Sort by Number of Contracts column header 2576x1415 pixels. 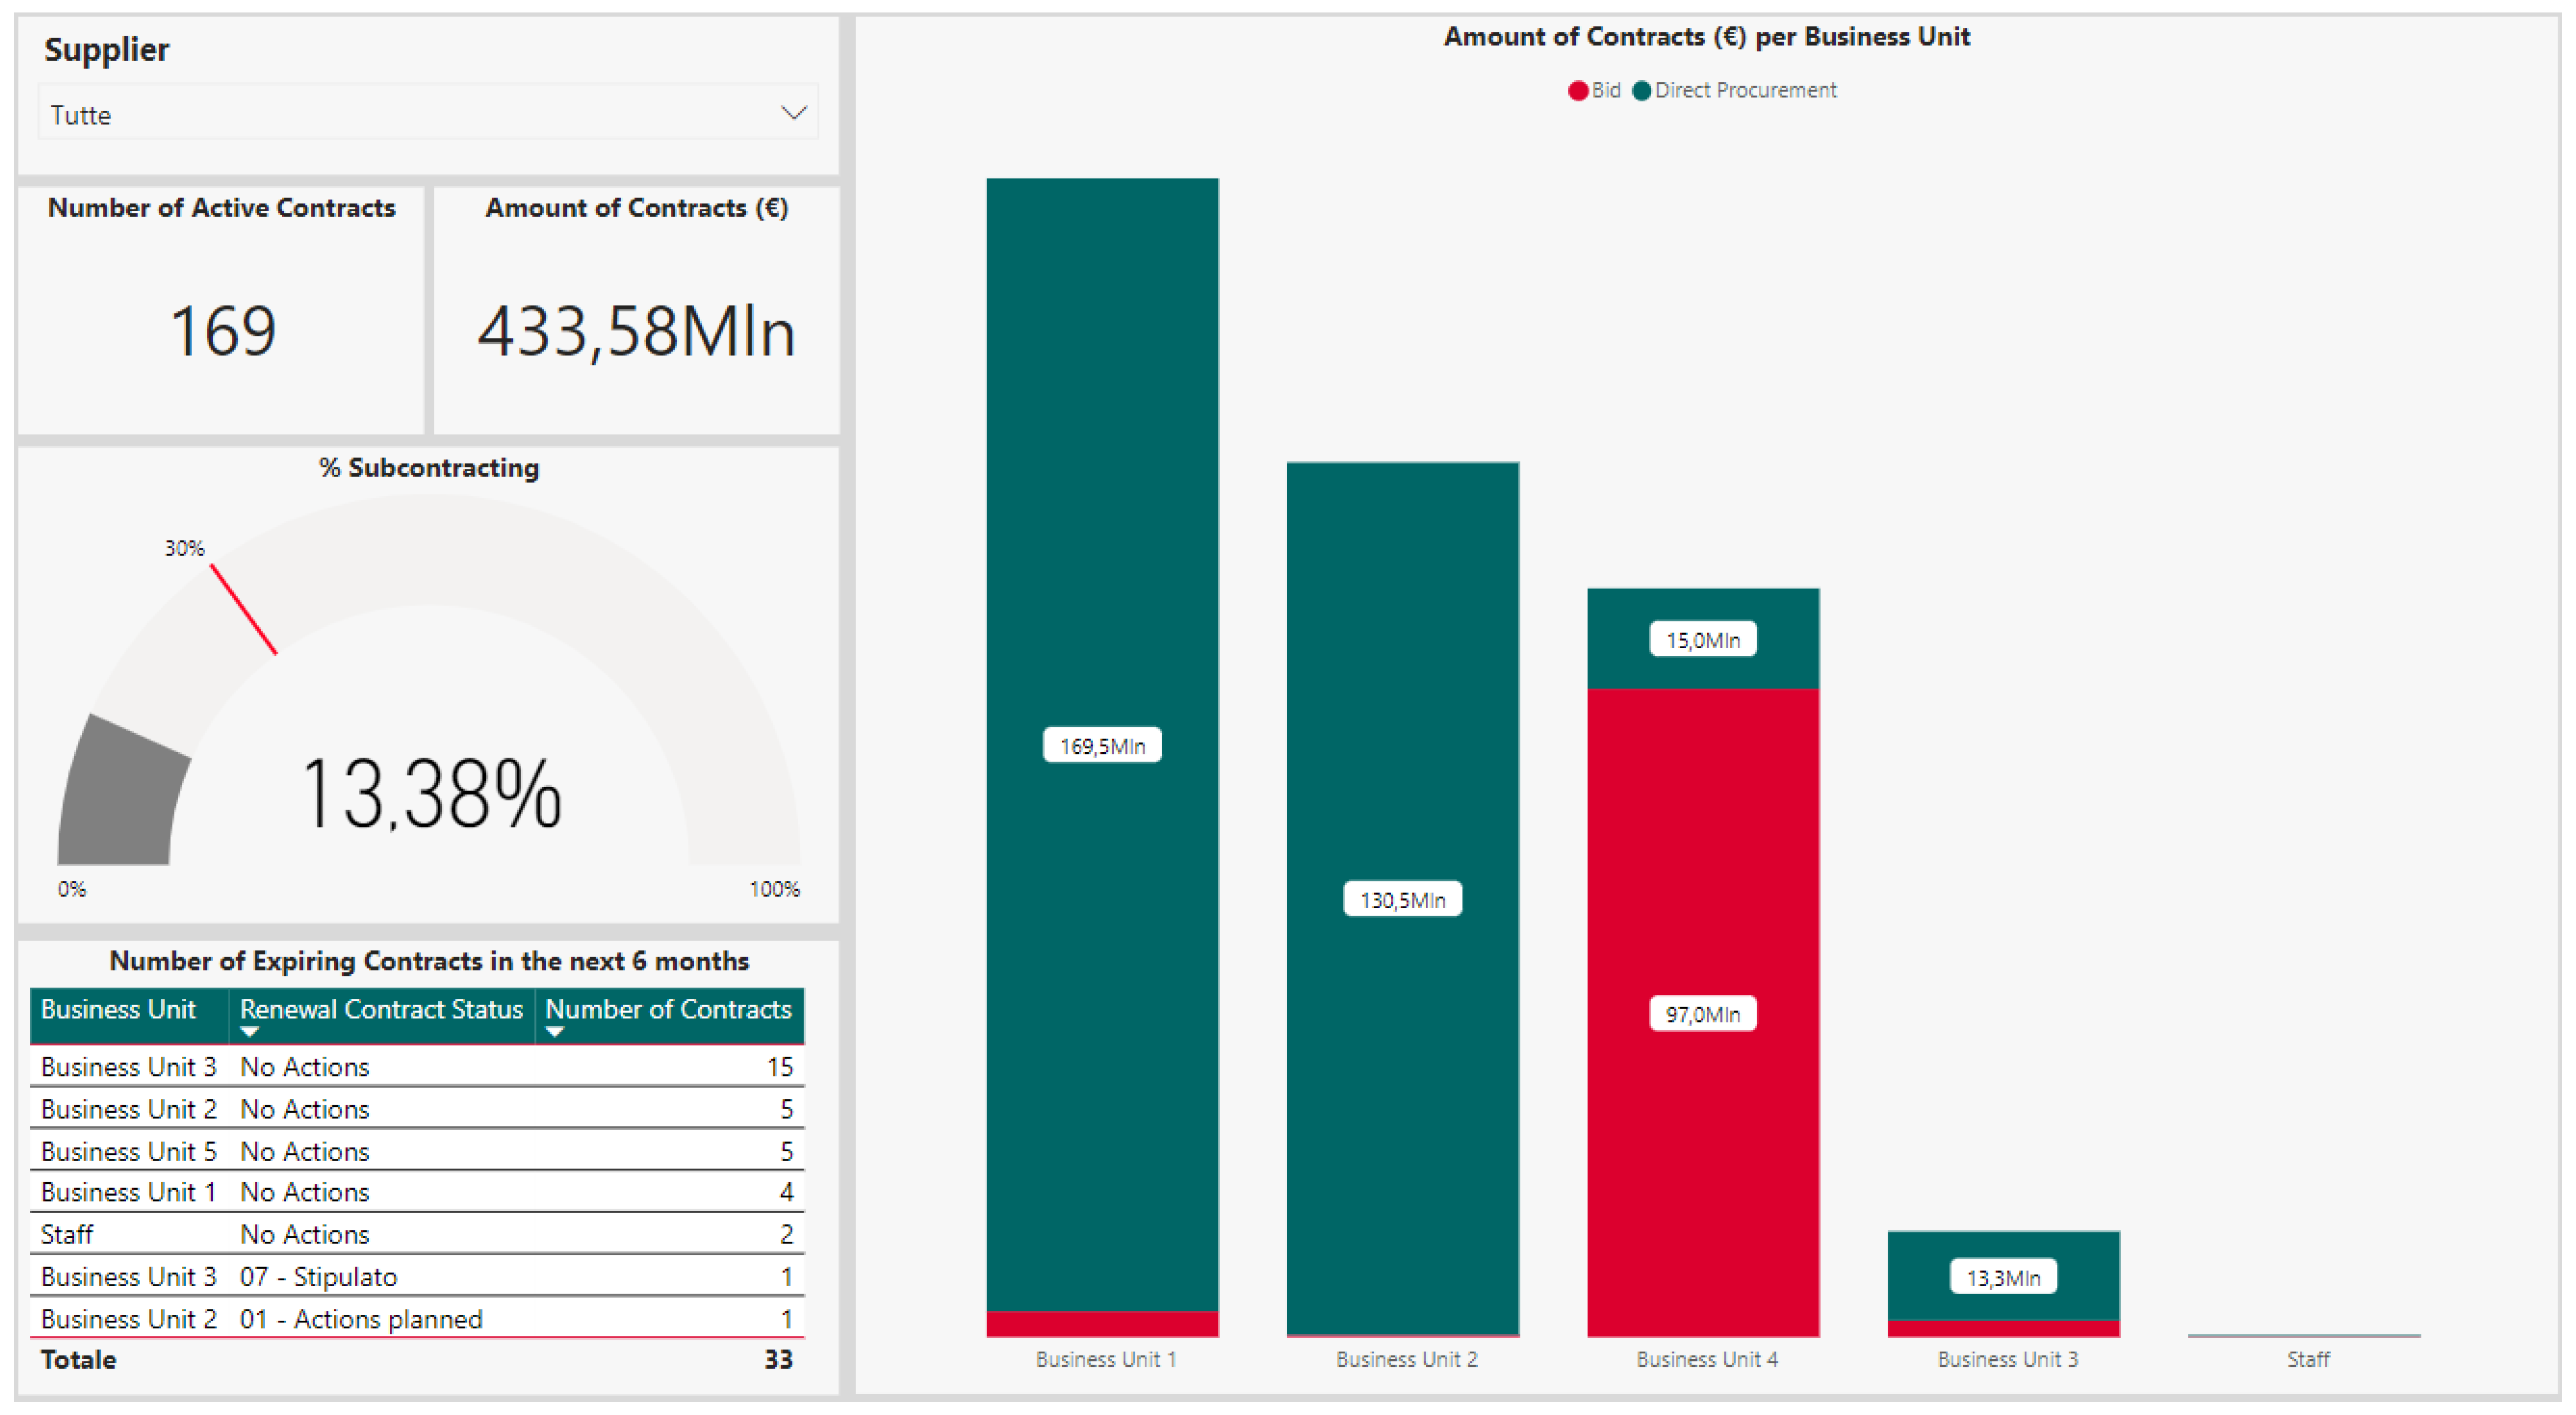[668, 1009]
